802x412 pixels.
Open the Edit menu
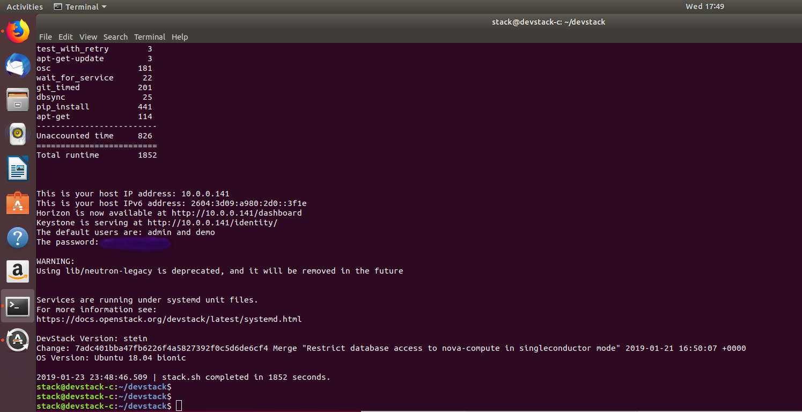point(65,37)
